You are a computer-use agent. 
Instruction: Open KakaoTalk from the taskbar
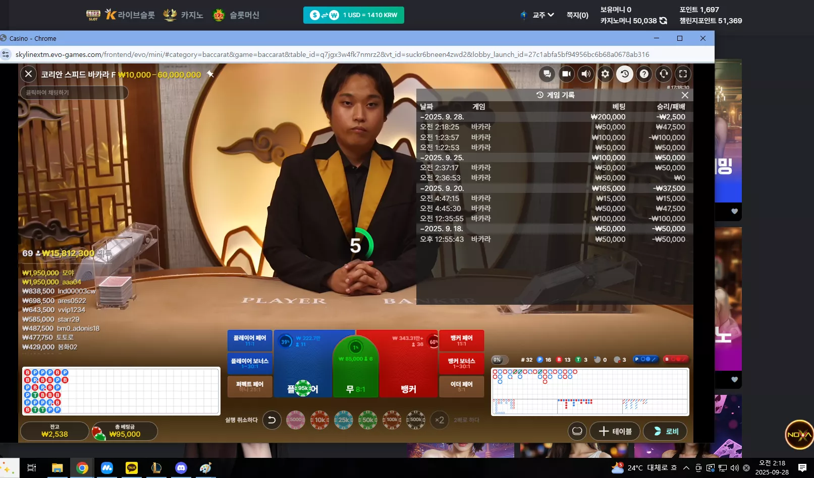[x=131, y=468]
